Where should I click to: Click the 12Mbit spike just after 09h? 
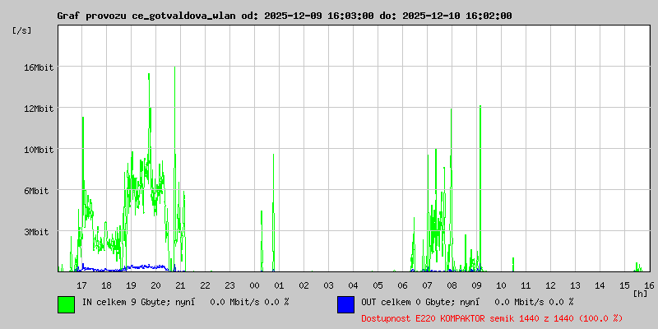pyautogui.click(x=480, y=188)
